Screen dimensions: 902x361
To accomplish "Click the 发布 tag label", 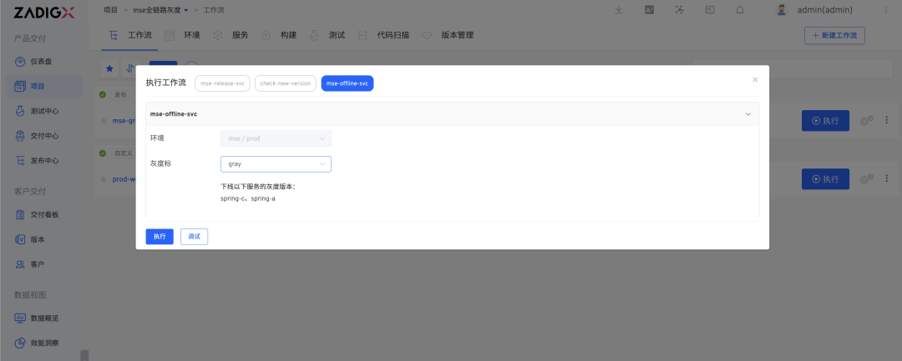I will (120, 95).
